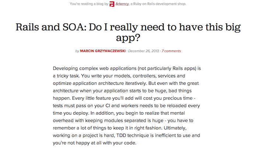
Task: Click the words 'TDD technique is inefficient'
Action: coord(146,136)
